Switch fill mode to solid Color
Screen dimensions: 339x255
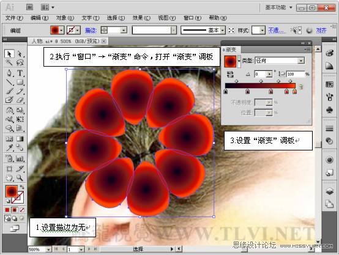point(7,210)
